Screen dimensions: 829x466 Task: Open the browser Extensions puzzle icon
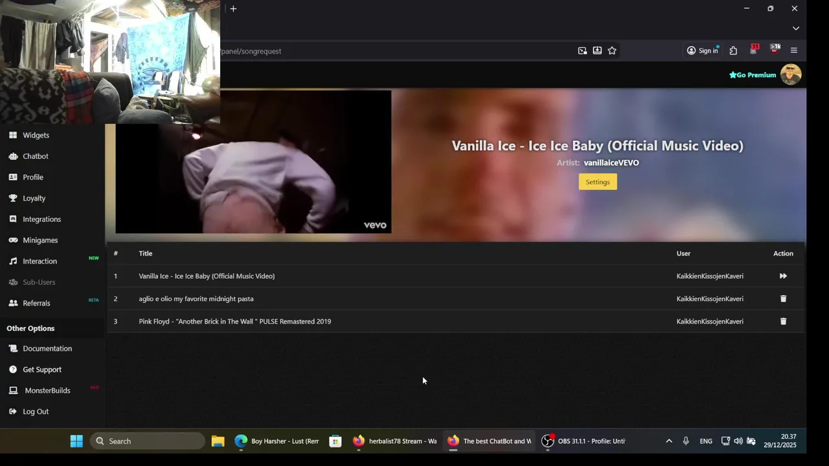[733, 50]
